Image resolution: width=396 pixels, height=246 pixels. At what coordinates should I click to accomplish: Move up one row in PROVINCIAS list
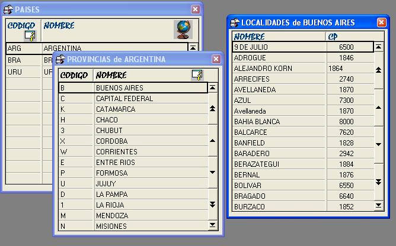pyautogui.click(x=213, y=140)
